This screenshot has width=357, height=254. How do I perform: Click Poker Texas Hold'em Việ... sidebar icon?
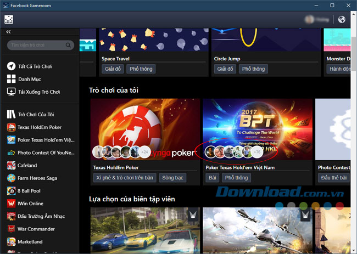pos(11,140)
